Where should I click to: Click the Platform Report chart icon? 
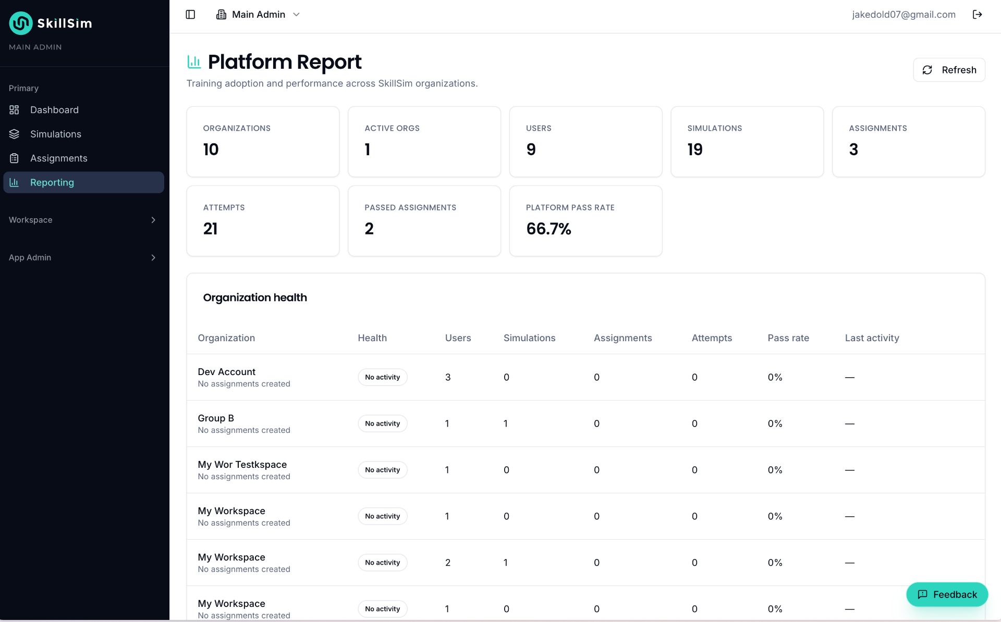194,62
